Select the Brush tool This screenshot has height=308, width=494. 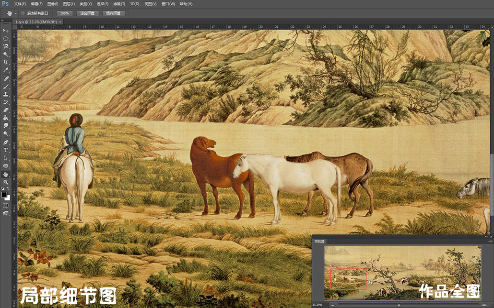(x=6, y=87)
